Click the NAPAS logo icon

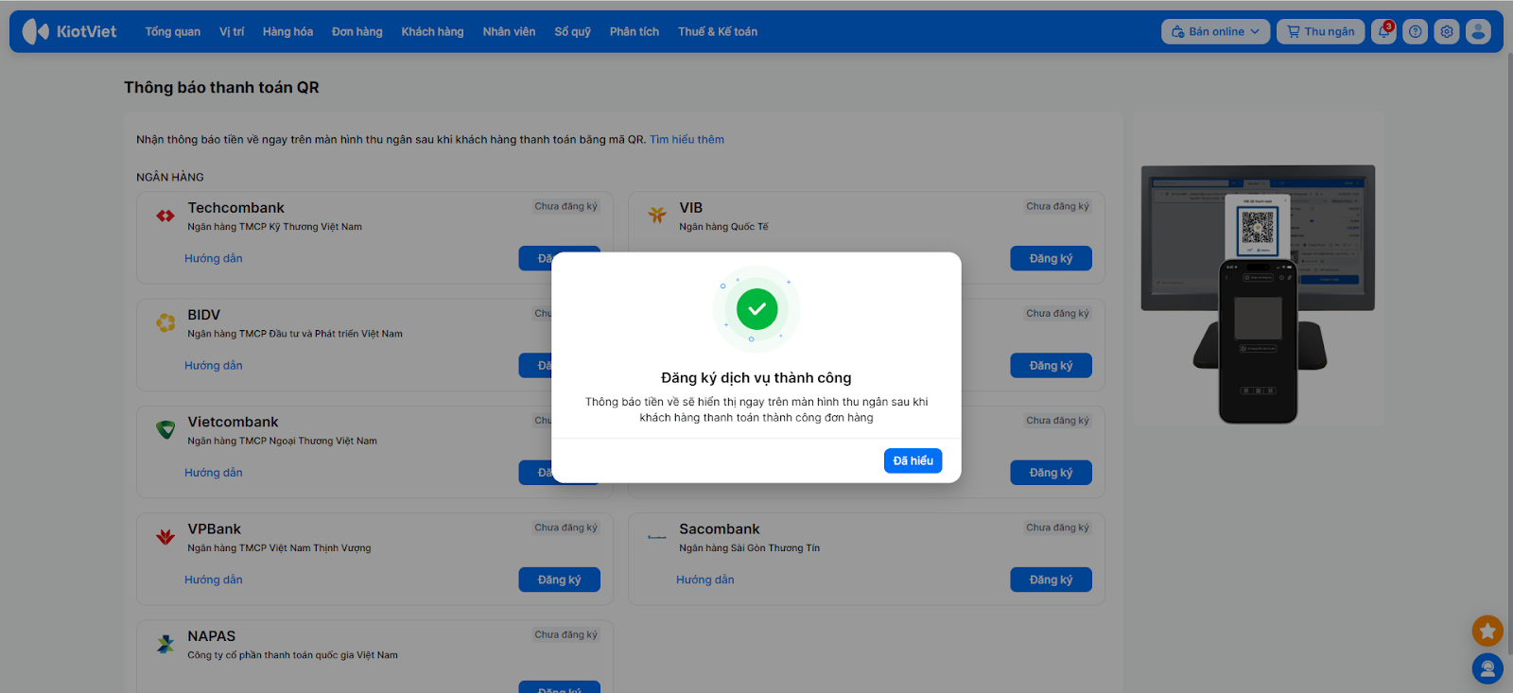tap(165, 644)
